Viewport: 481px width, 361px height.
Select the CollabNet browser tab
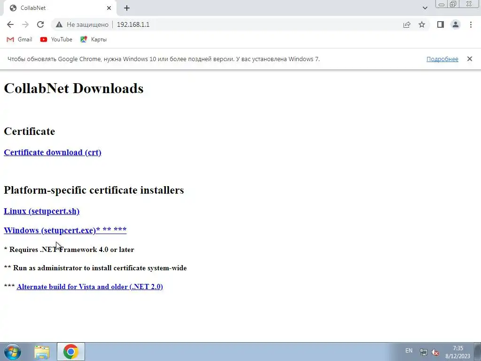click(60, 8)
